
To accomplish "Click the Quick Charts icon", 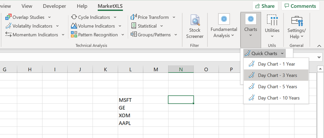I will click(x=247, y=53).
